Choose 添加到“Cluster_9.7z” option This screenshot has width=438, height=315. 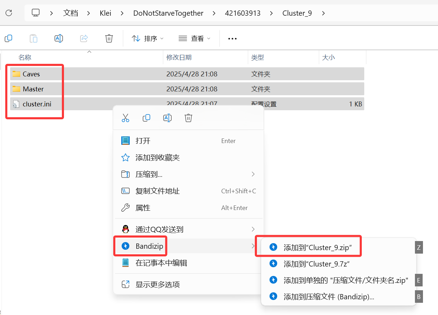coord(317,264)
